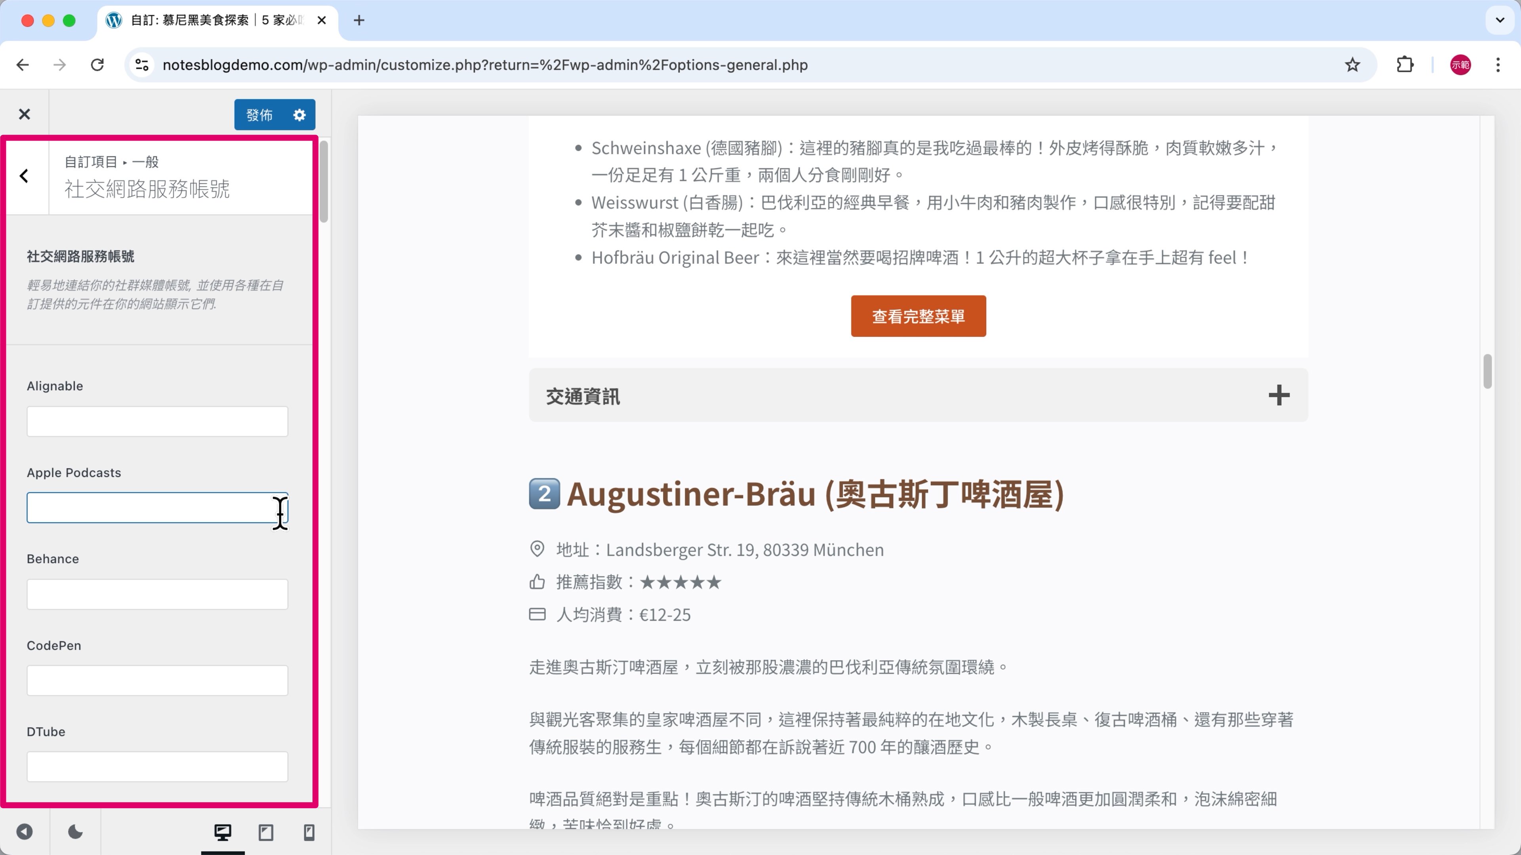Open the tab search dropdown

[x=1500, y=20]
